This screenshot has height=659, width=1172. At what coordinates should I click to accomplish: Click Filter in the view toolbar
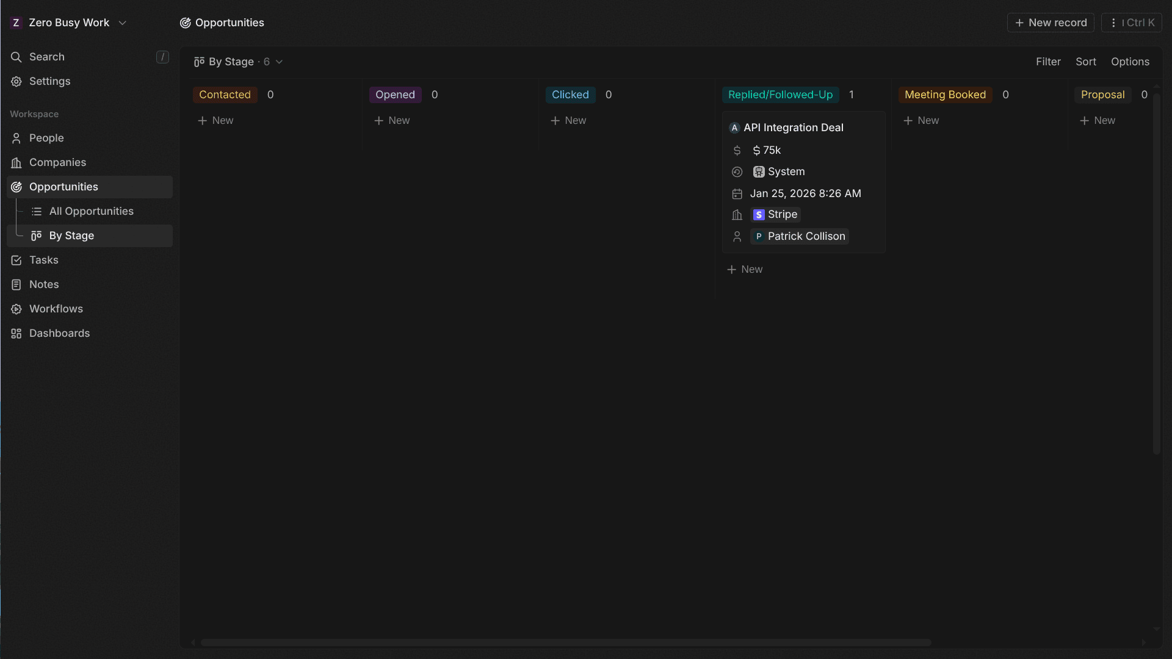[1048, 62]
